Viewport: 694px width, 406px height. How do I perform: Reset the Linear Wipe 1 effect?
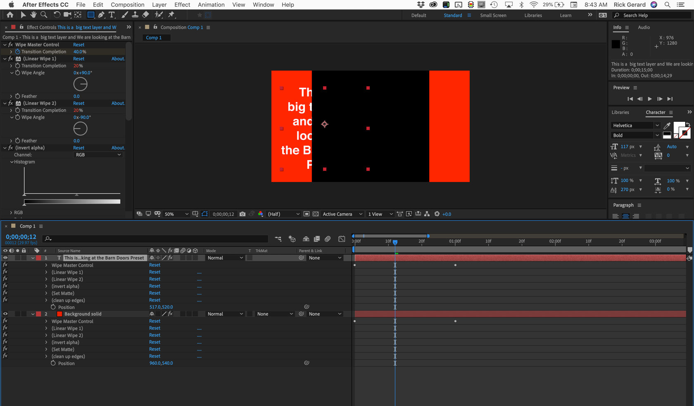[x=78, y=59]
